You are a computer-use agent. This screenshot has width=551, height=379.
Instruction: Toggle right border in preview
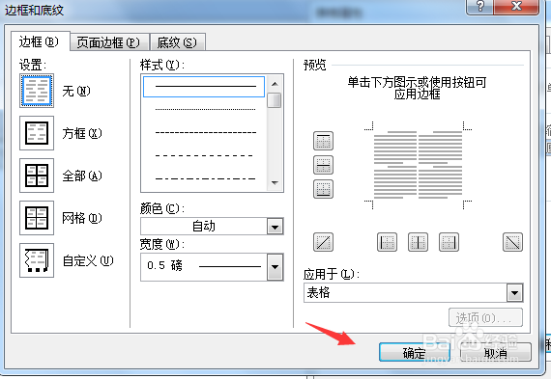[449, 242]
